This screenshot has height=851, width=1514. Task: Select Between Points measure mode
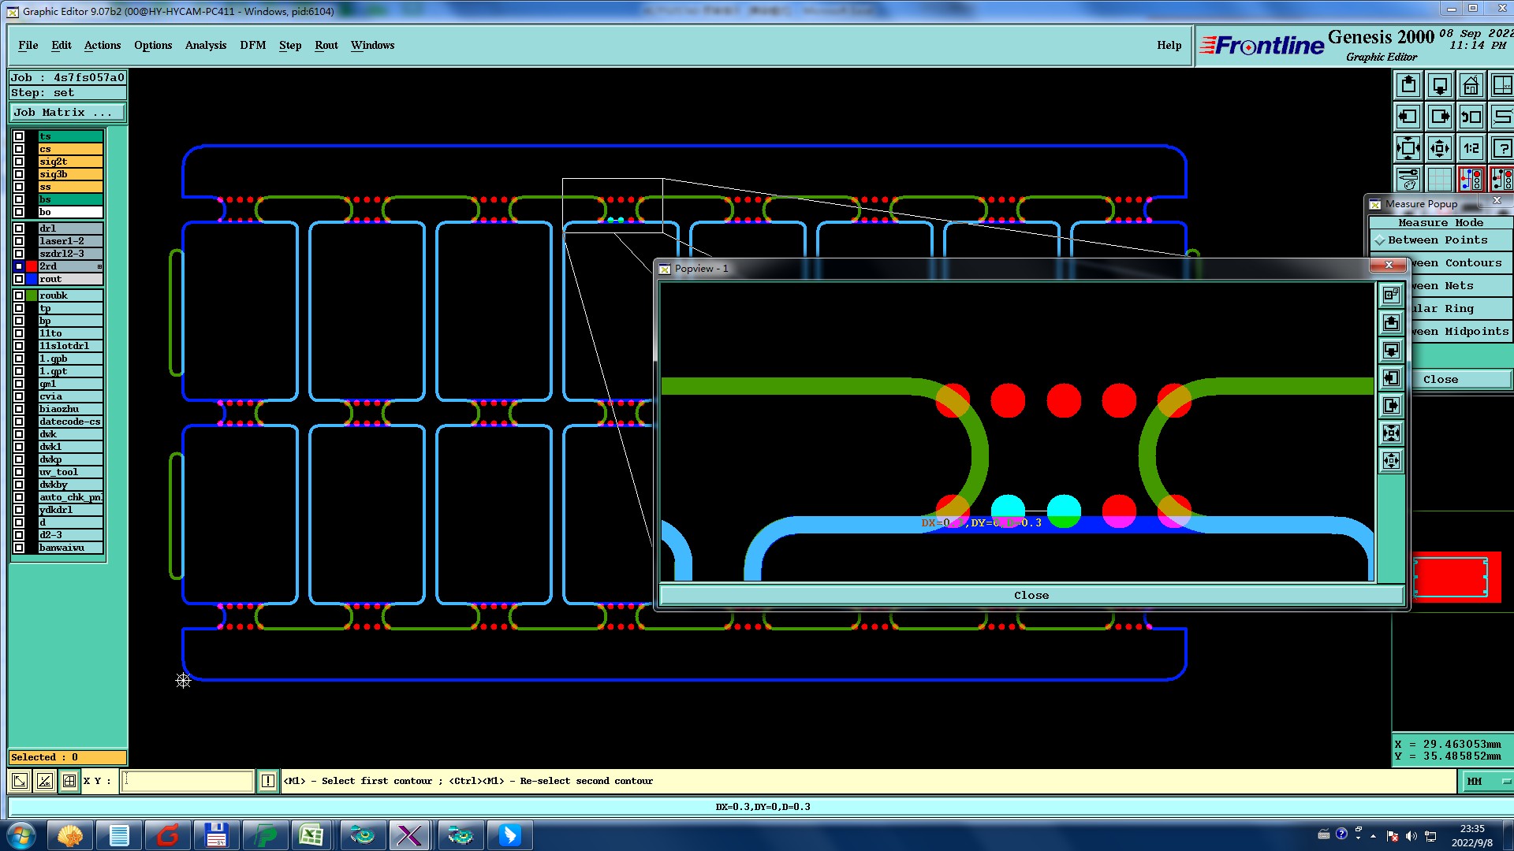pos(1437,240)
